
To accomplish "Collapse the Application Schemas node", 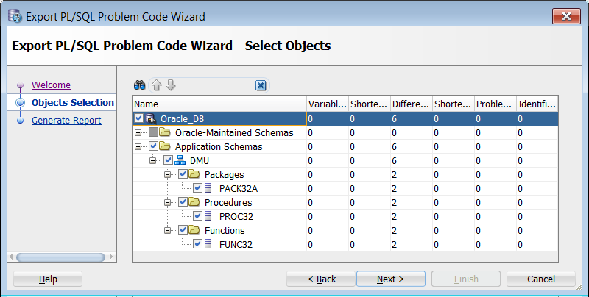I will (x=138, y=146).
